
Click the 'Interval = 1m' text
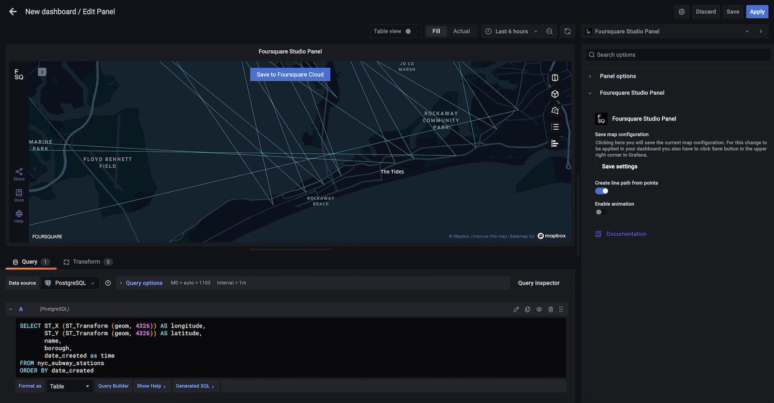(x=231, y=283)
